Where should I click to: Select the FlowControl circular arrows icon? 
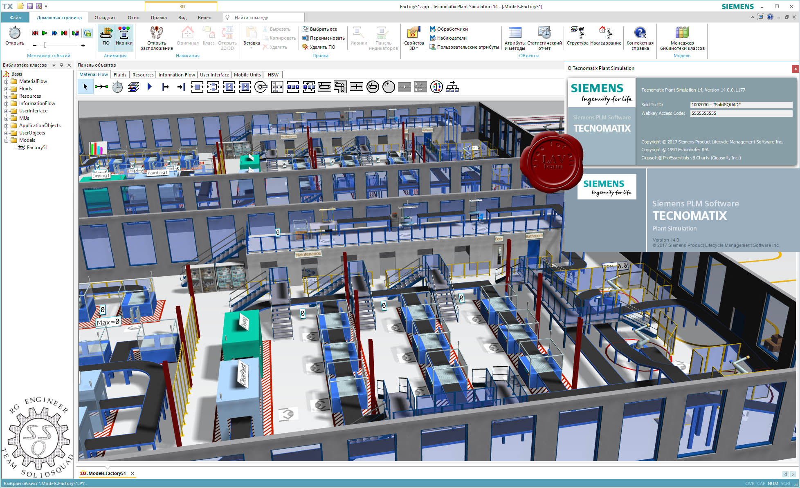[436, 87]
